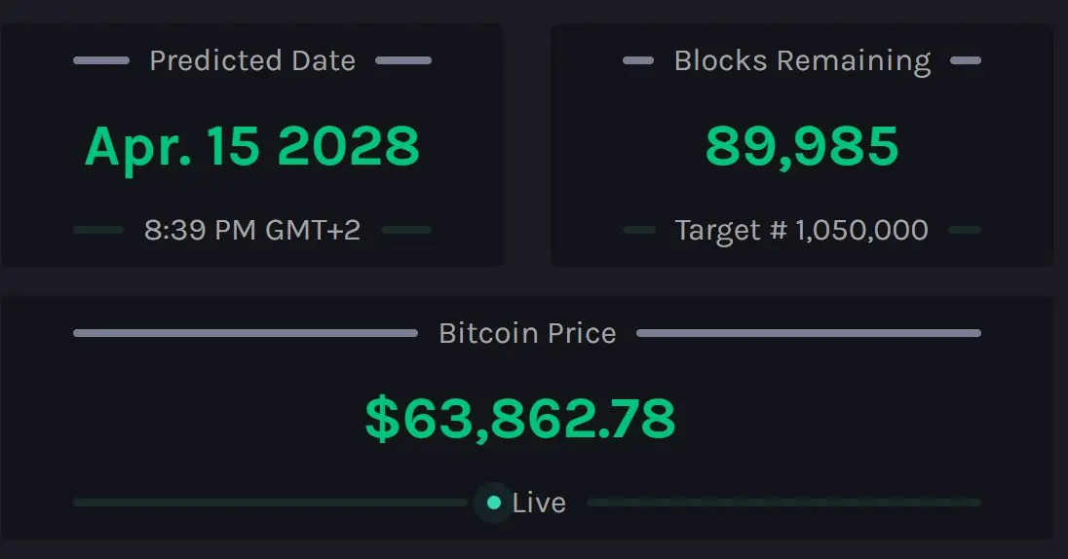Select the 89,985 blocks remaining value
Screen dimensions: 1068x559
click(802, 146)
